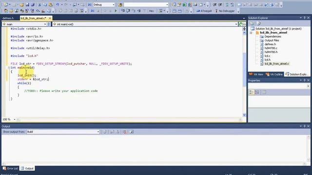This screenshot has width=312, height=175.
Task: Toggle auto-hide pin on Output panel
Action: pos(304,126)
